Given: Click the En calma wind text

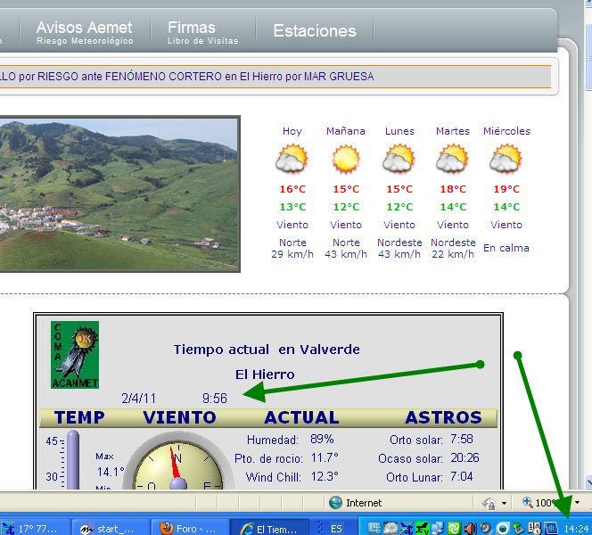Looking at the screenshot, I should click(x=506, y=248).
